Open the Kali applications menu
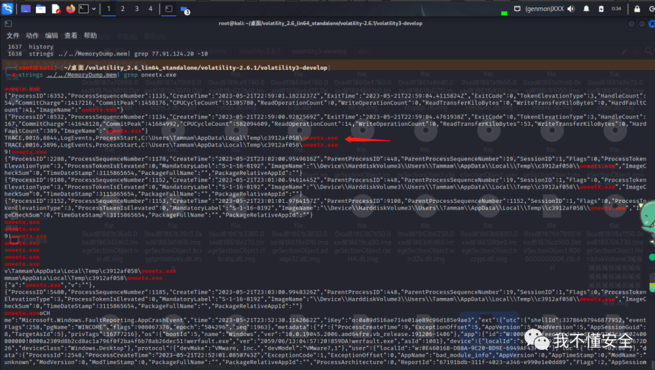The height and width of the screenshot is (370, 655). [x=7, y=8]
